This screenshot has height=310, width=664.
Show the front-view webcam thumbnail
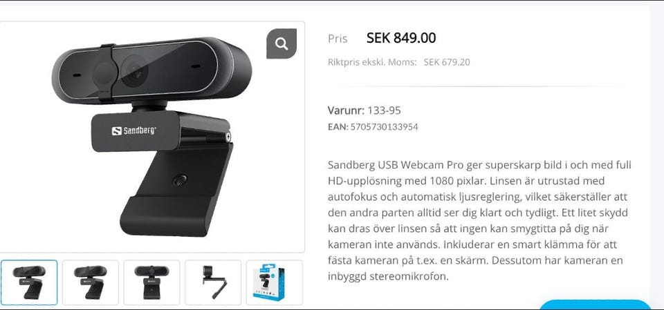[x=151, y=282]
